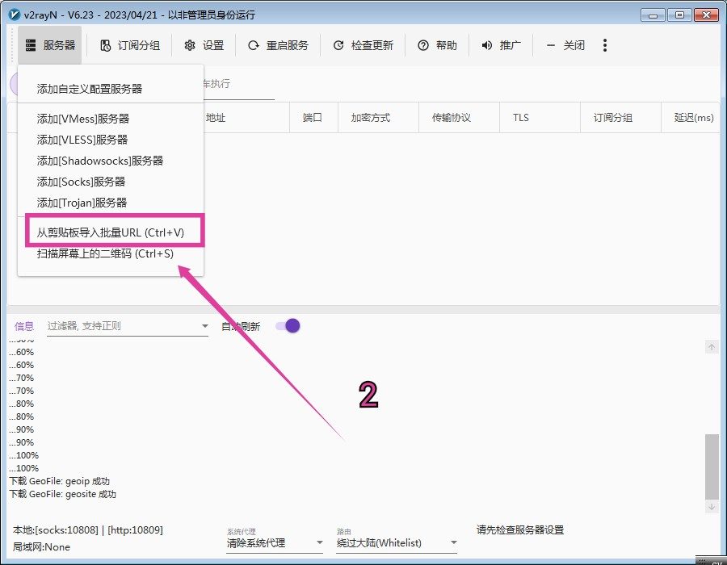The width and height of the screenshot is (727, 565).
Task: Click the help question mark icon
Action: click(x=422, y=45)
